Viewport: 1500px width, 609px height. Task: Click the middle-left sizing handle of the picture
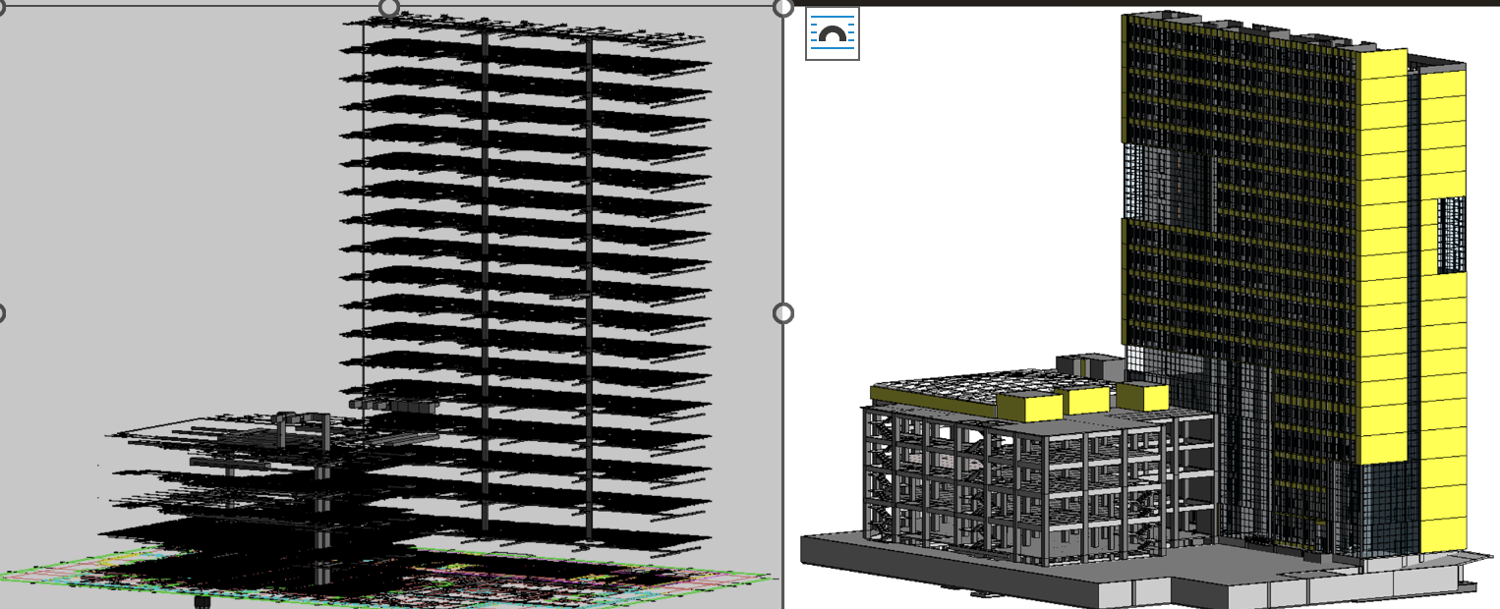tap(1, 313)
